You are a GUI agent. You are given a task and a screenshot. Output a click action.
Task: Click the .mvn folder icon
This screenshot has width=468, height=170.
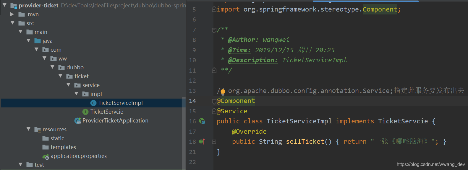[x=22, y=14]
